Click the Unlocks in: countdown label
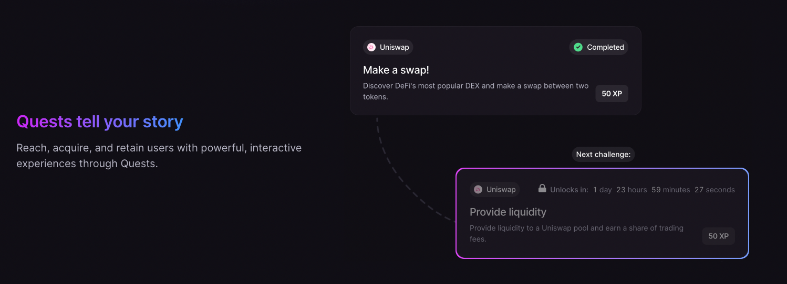Image resolution: width=787 pixels, height=284 pixels. tap(569, 190)
